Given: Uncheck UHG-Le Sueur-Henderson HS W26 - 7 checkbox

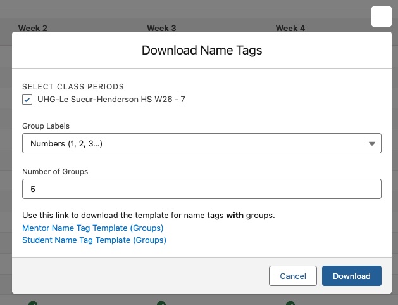Looking at the screenshot, I should [27, 100].
